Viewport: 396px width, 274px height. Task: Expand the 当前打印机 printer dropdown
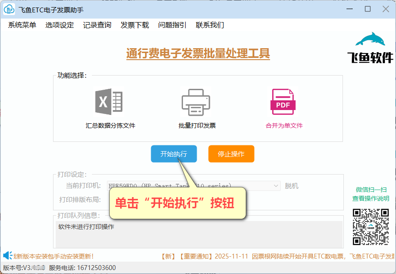276,186
